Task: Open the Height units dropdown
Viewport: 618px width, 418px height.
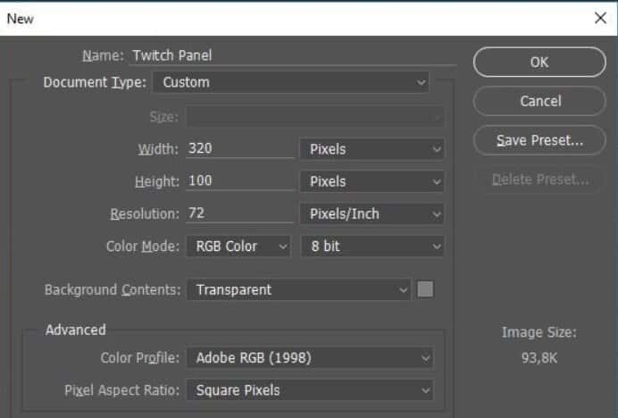Action: (372, 181)
